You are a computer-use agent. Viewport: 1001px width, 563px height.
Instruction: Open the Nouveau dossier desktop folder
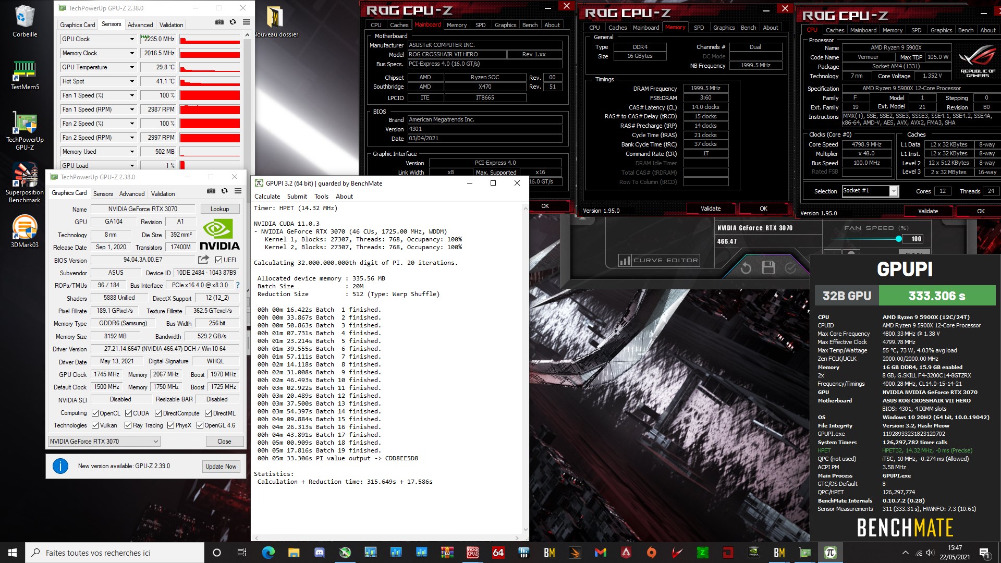pos(276,22)
